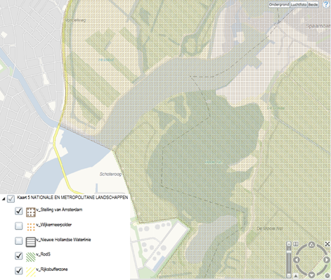Screen dimensions: 331x280
Task: Switch basemap to Ondergrond
Action: tap(279, 5)
